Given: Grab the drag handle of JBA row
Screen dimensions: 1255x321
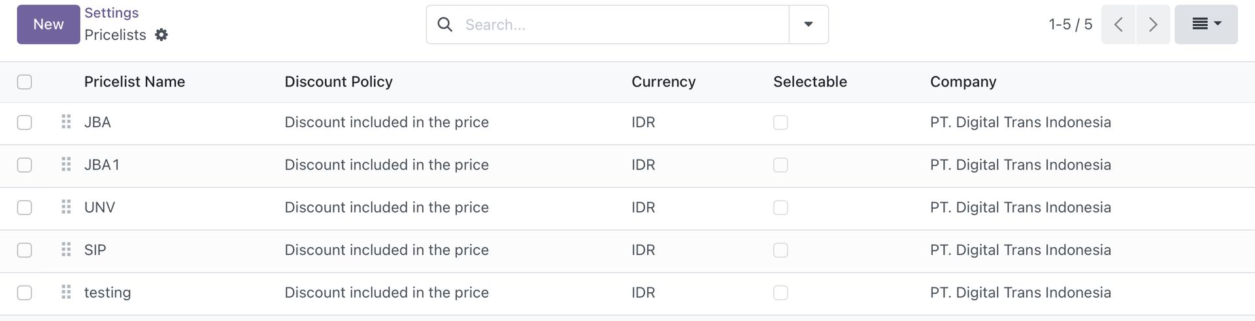Looking at the screenshot, I should (66, 122).
